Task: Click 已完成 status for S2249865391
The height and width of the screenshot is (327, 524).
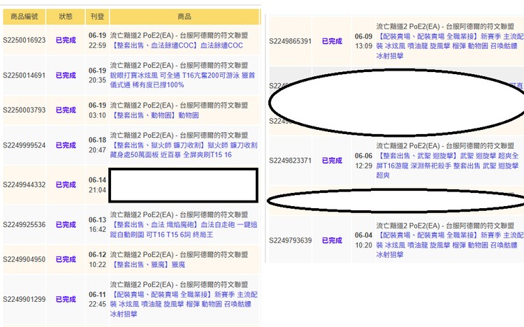Action: click(332, 41)
